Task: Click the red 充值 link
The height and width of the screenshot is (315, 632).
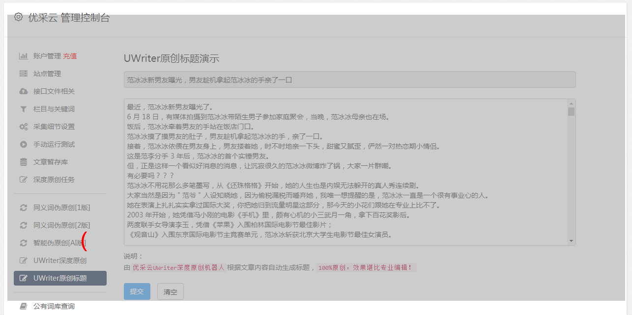Action: coord(70,56)
